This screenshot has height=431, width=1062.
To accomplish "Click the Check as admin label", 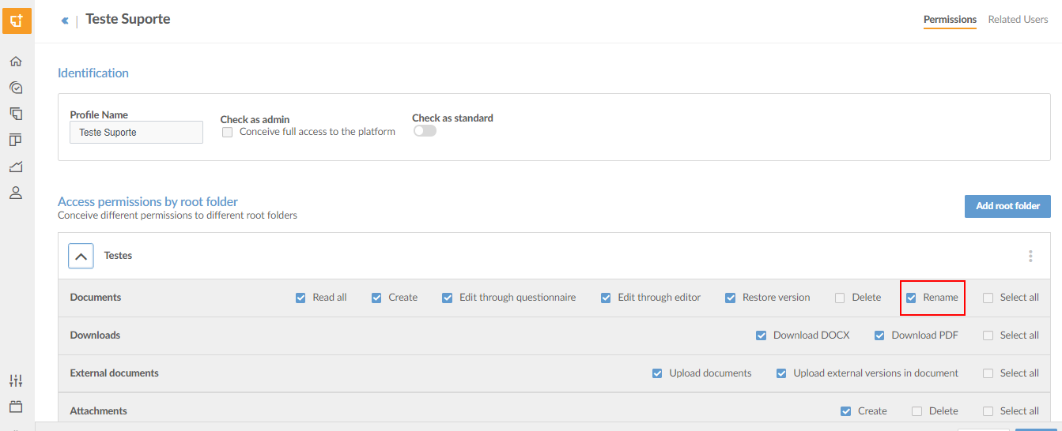I will tap(255, 119).
